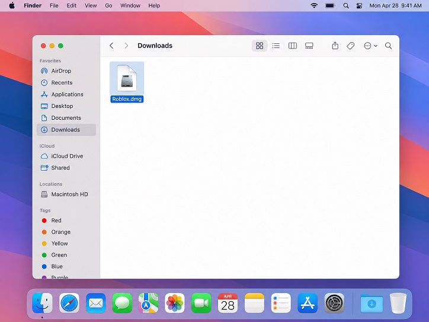The width and height of the screenshot is (429, 322).
Task: Filter by the Yellow tag
Action: tap(66, 243)
